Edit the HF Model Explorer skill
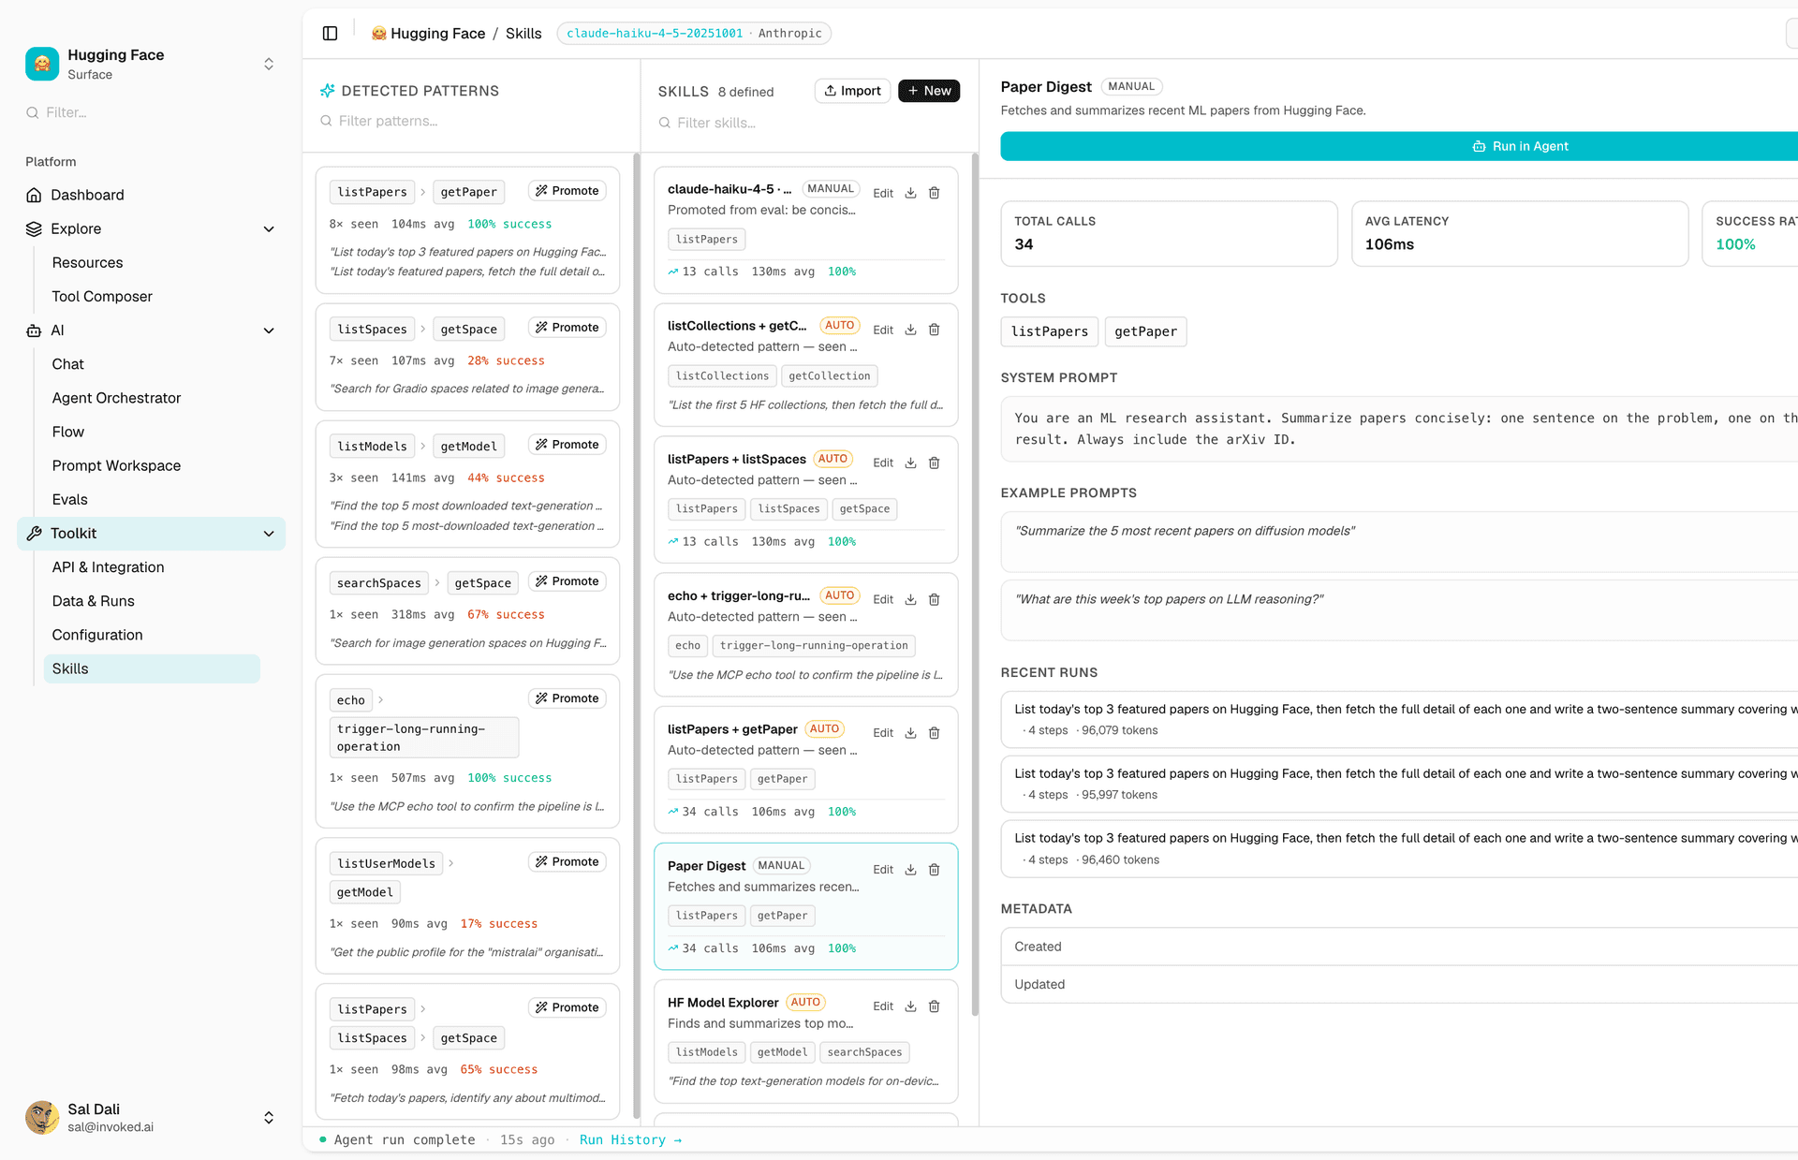Image resolution: width=1798 pixels, height=1160 pixels. coord(883,1006)
